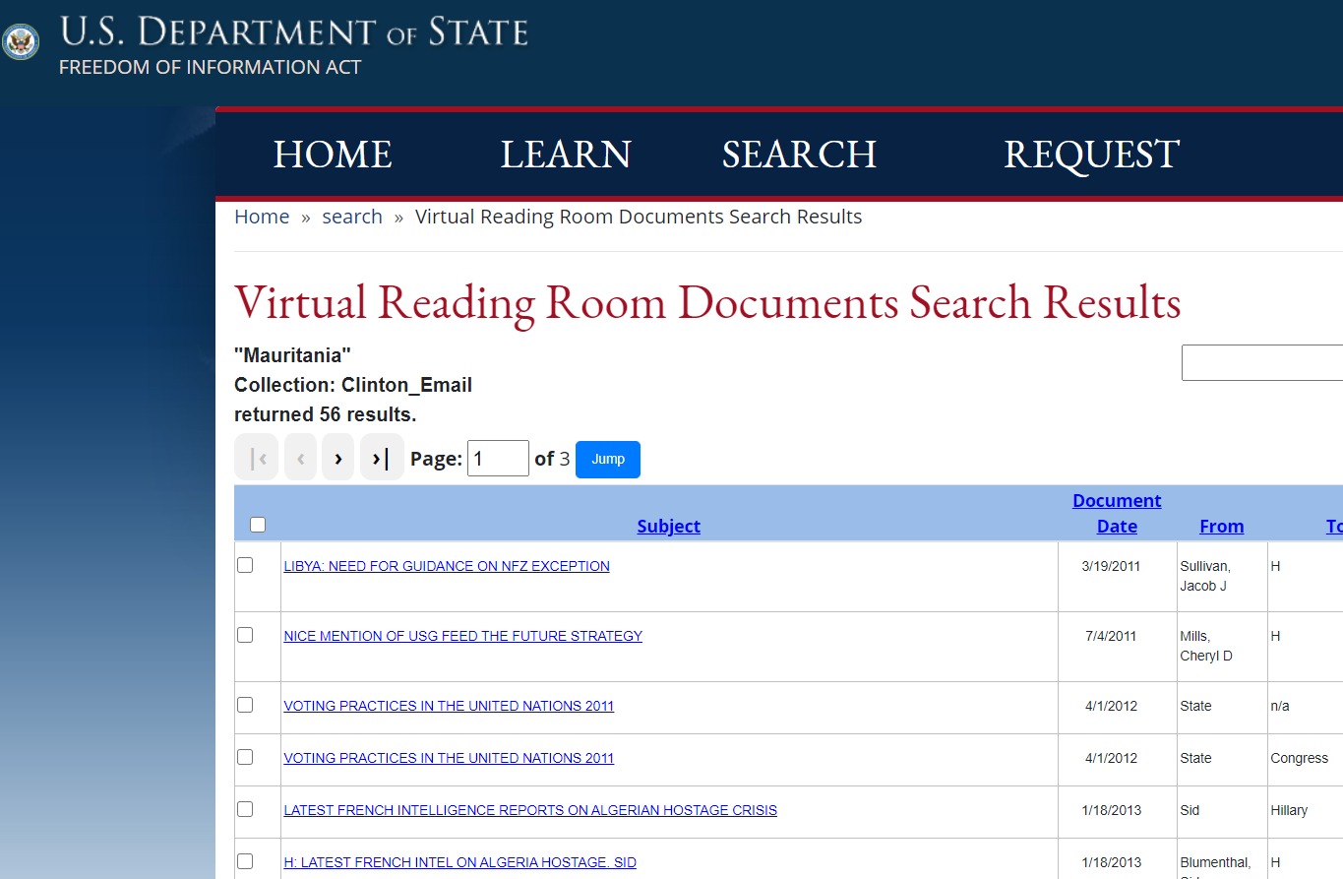Image resolution: width=1343 pixels, height=879 pixels.
Task: Open the LEARN navigation menu item
Action: 566,155
